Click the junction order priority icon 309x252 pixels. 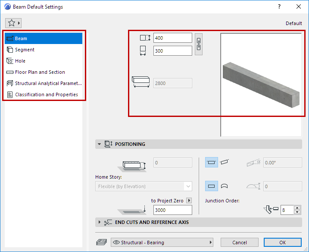click(x=271, y=209)
